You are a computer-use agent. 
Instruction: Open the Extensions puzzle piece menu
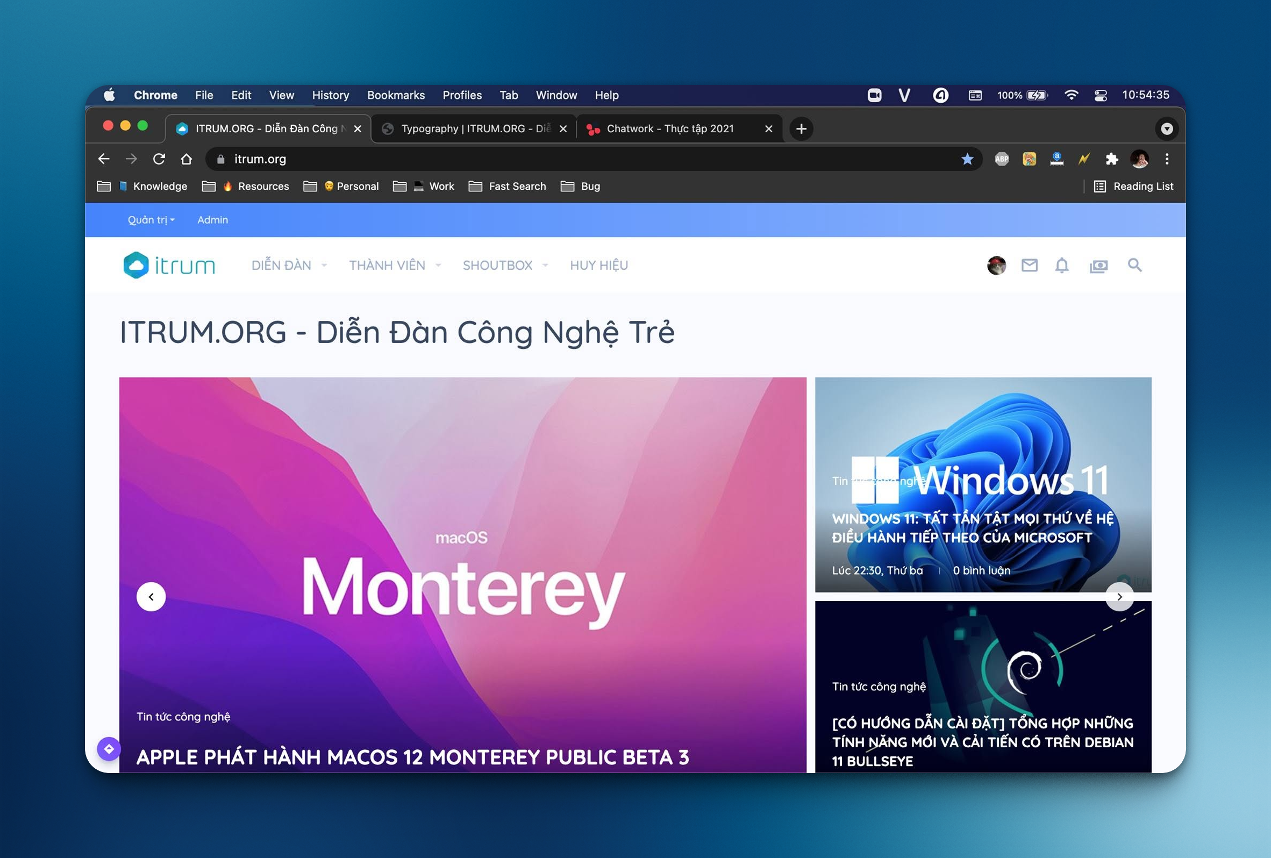[x=1111, y=159]
